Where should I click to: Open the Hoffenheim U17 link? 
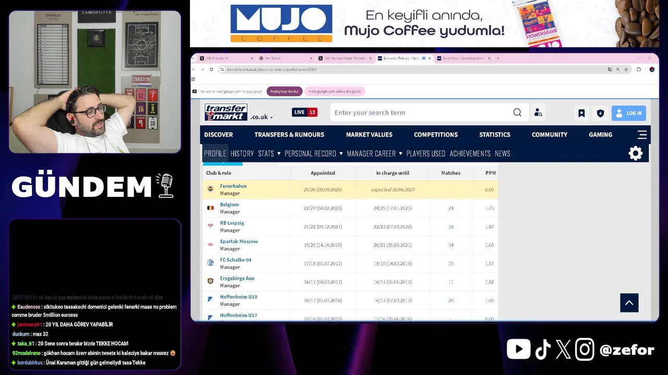(238, 315)
